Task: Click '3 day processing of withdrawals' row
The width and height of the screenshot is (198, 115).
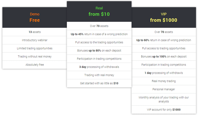Action: point(99,67)
